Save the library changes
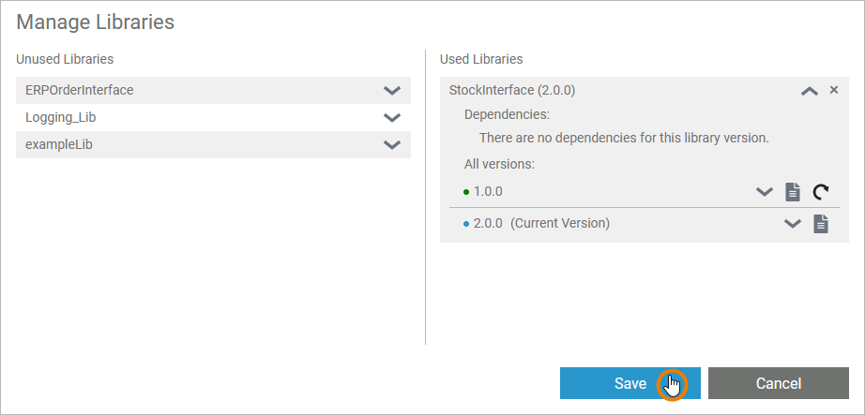This screenshot has height=415, width=865. (x=630, y=383)
